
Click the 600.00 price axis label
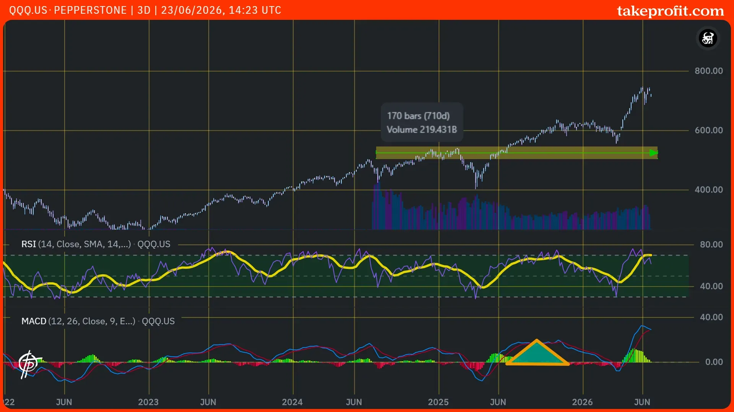[709, 130]
